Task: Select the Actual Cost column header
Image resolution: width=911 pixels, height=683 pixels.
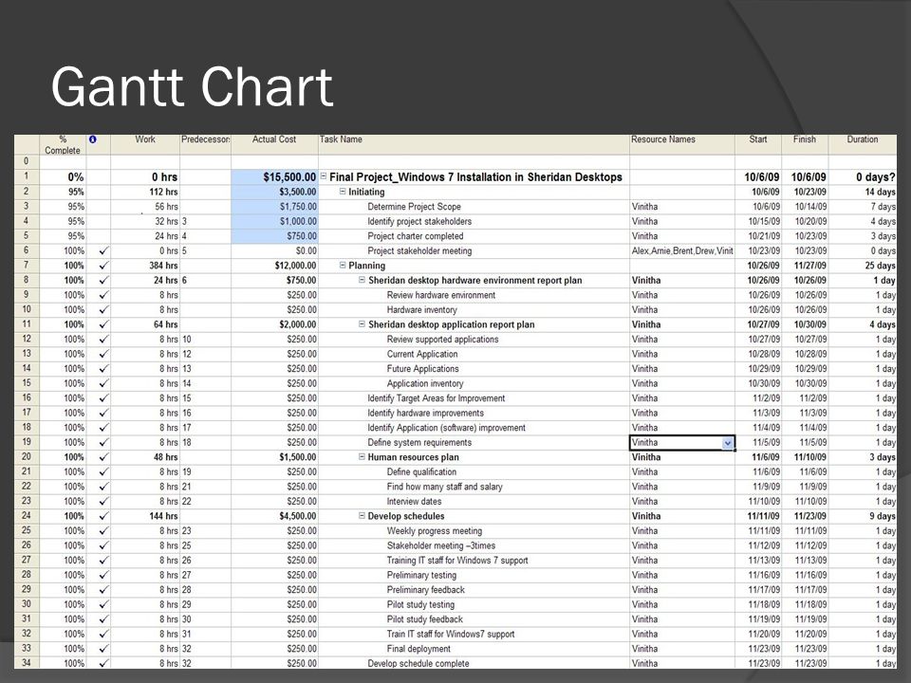Action: [274, 144]
